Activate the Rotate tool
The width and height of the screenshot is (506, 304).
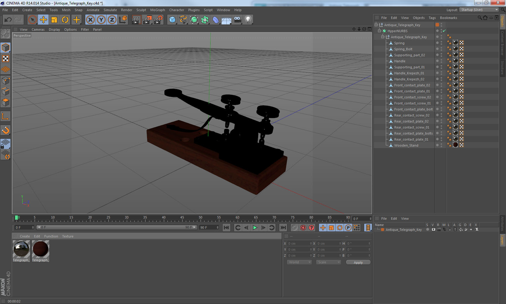coord(65,20)
